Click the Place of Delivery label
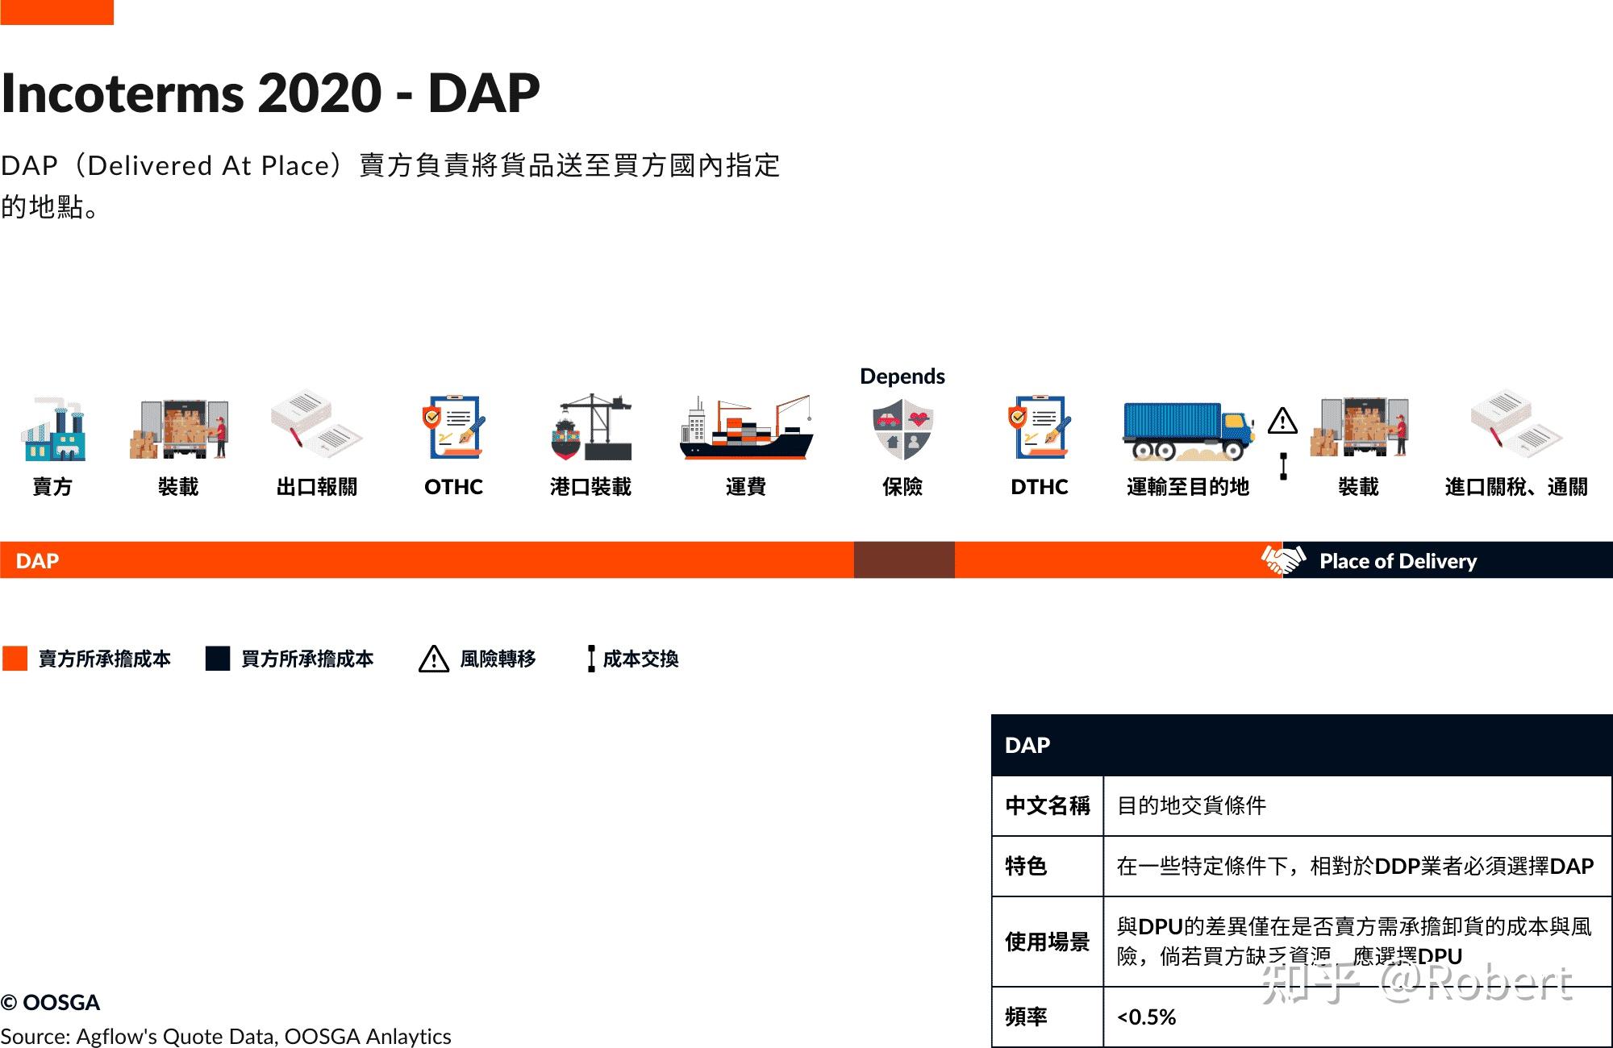 pos(1398,561)
